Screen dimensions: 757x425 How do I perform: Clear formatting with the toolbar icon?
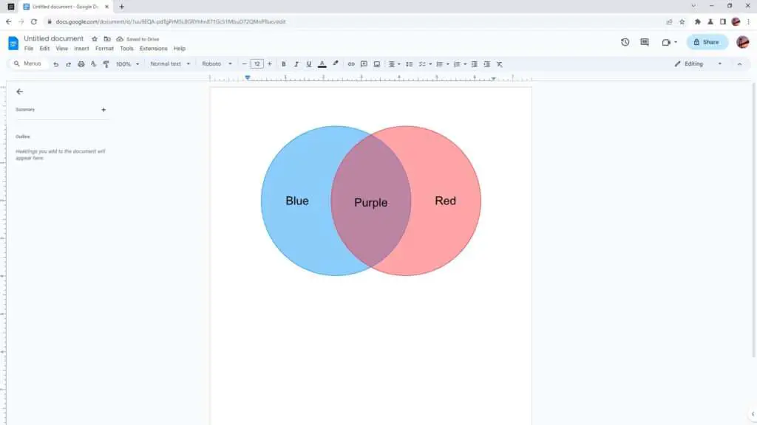click(499, 64)
